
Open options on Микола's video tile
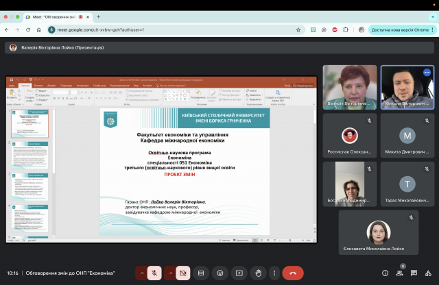click(427, 72)
